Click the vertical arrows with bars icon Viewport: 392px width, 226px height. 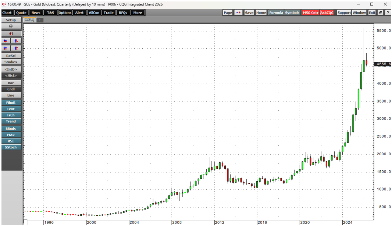16,48
